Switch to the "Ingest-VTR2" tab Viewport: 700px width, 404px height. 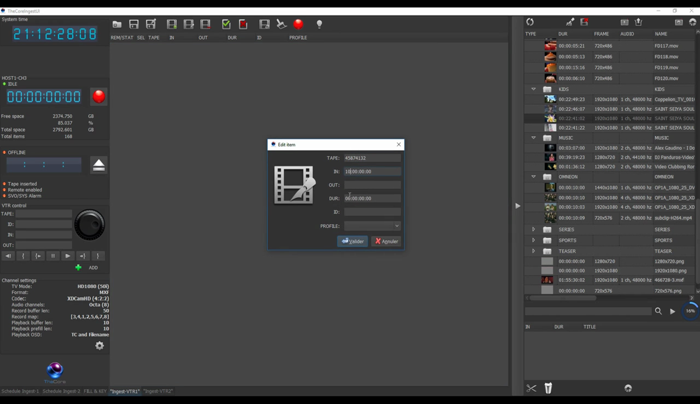[x=159, y=391]
